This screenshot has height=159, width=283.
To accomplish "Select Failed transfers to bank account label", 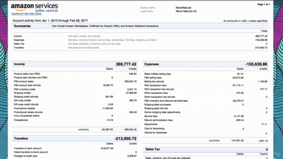I will [31, 152].
